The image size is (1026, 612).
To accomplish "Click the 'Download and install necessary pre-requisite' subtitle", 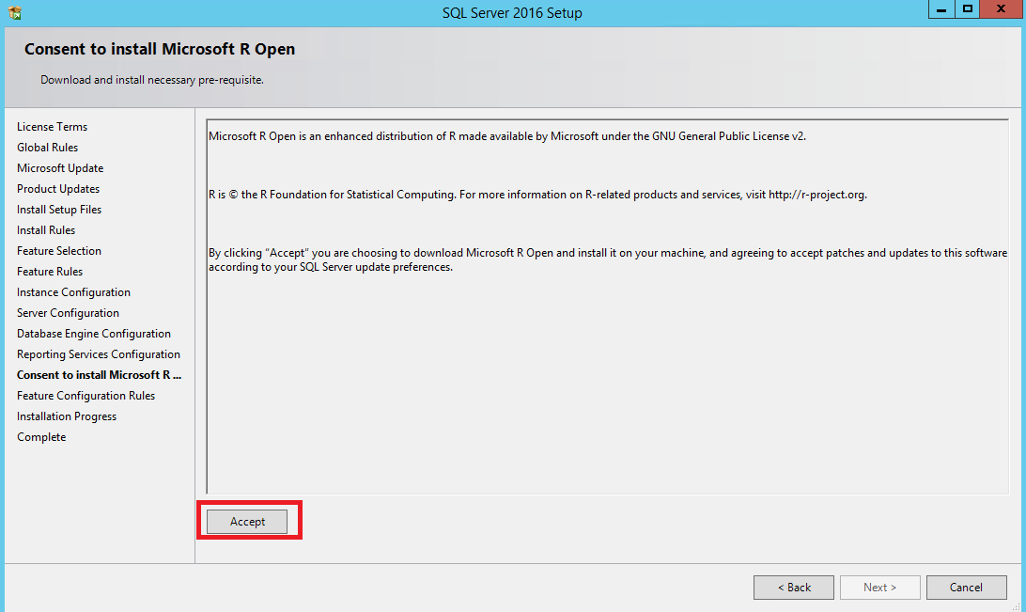I will (x=152, y=80).
